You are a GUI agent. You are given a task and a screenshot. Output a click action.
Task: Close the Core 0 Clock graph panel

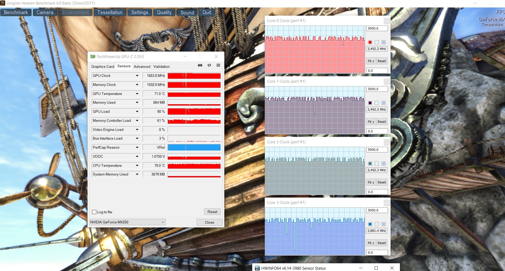pyautogui.click(x=387, y=21)
